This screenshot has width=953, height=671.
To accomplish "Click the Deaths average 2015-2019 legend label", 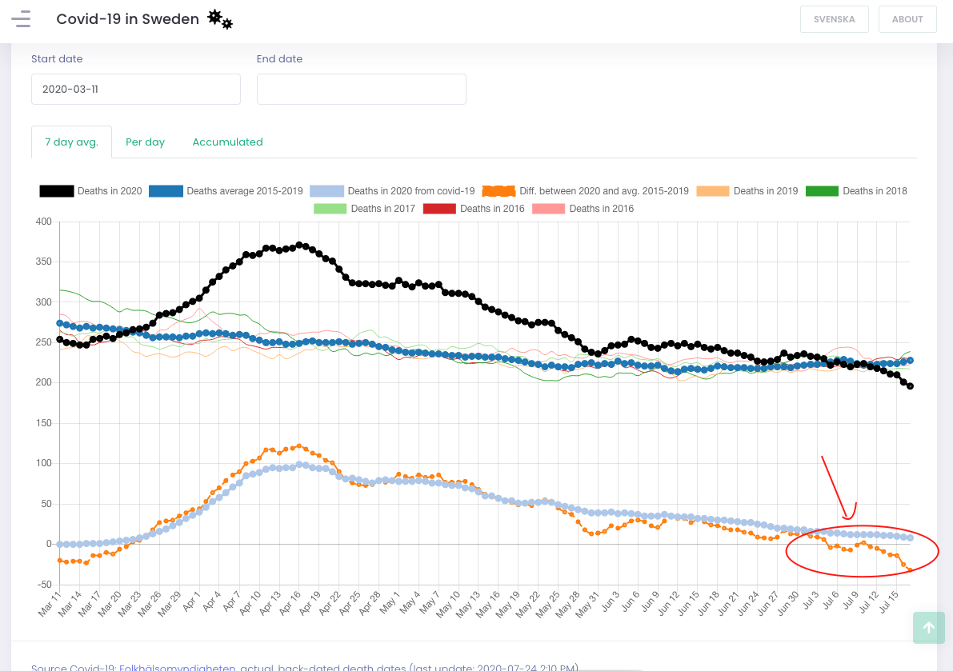I will pos(245,191).
